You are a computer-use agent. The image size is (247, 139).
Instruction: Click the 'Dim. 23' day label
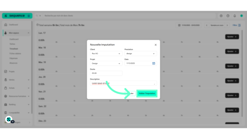(42, 121)
